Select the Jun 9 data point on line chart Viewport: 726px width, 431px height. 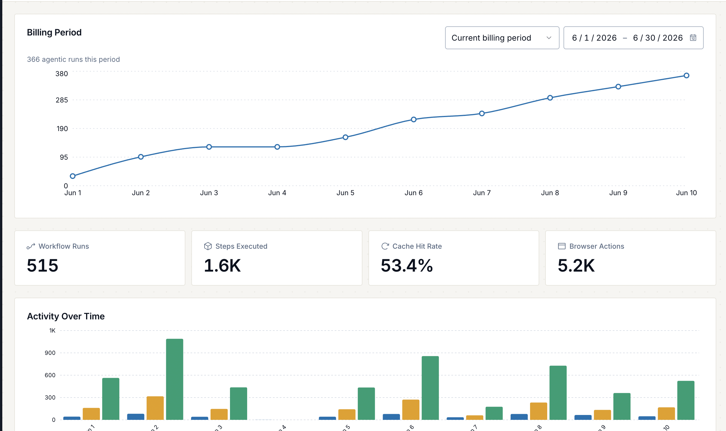(618, 86)
